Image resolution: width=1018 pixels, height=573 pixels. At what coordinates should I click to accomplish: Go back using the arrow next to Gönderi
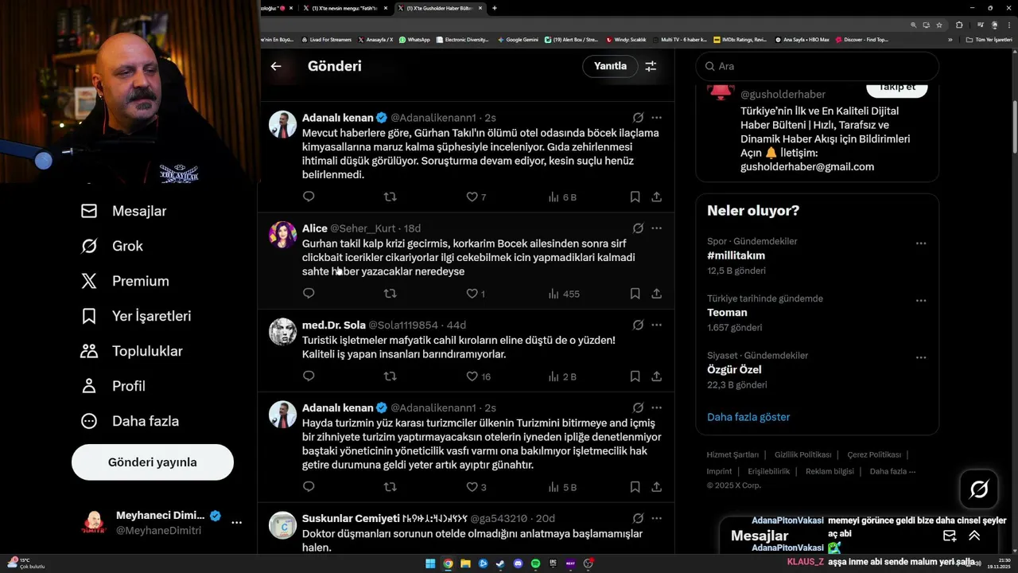pos(276,67)
